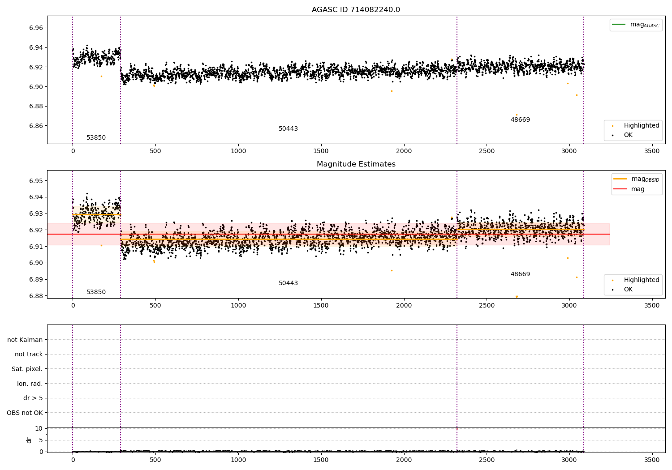672x470 pixels.
Task: Click the rotated 'dr' y-axis label
Action: [29, 440]
